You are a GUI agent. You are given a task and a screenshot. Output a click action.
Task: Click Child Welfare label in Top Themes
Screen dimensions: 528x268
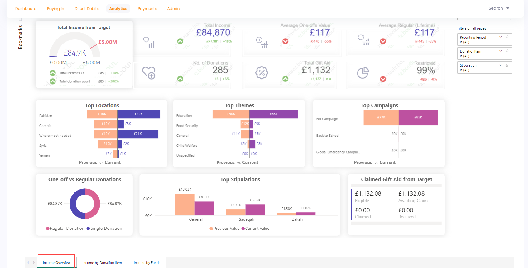tap(187, 146)
